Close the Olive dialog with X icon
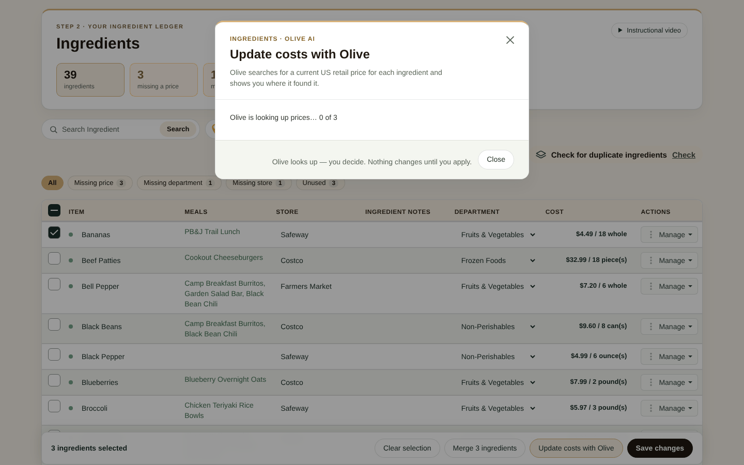The image size is (744, 465). pyautogui.click(x=510, y=40)
